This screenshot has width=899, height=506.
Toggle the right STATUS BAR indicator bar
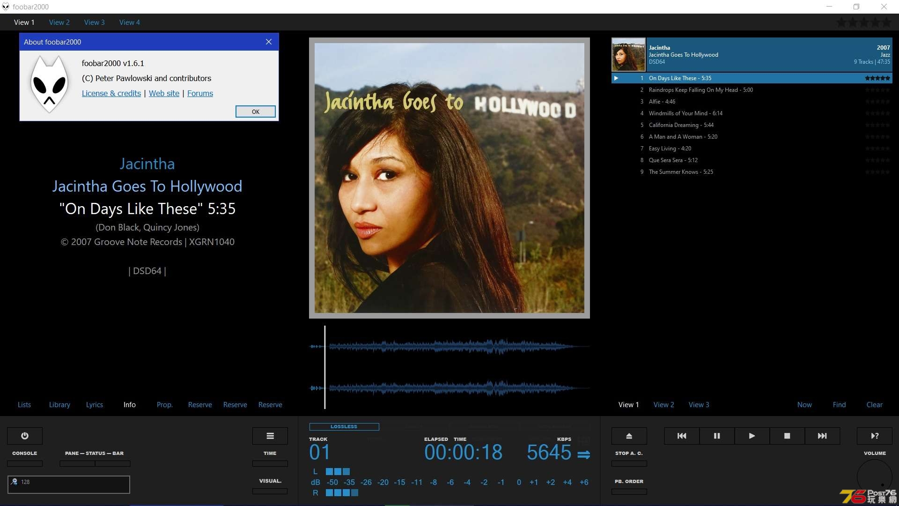113,463
